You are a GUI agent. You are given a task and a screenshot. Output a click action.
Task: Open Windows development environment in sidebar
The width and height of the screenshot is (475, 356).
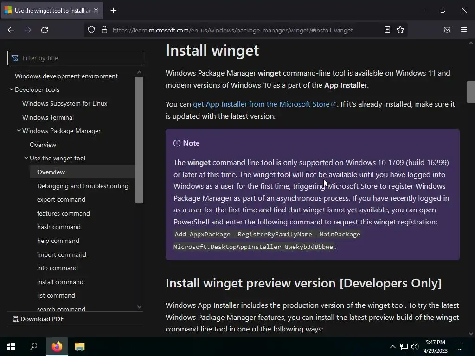[x=66, y=76]
